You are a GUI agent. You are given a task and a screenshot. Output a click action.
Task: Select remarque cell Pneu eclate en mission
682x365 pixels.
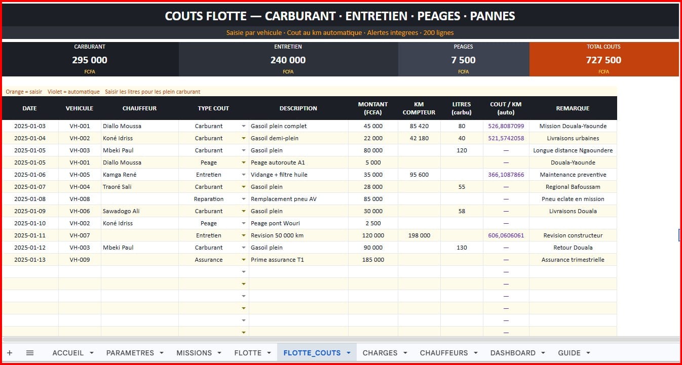point(573,199)
